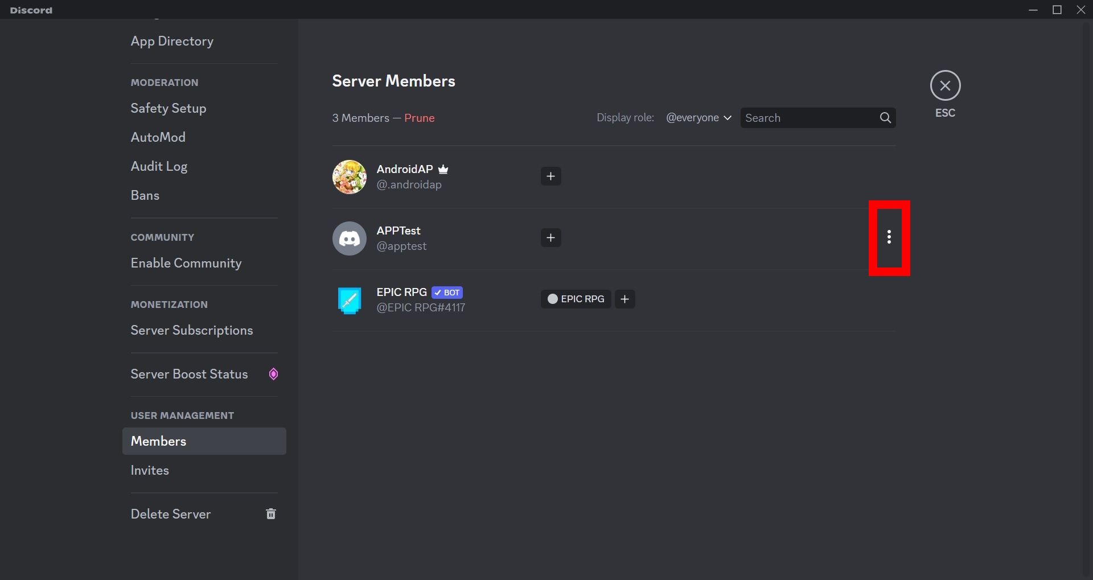Select the Bans section

click(x=145, y=195)
